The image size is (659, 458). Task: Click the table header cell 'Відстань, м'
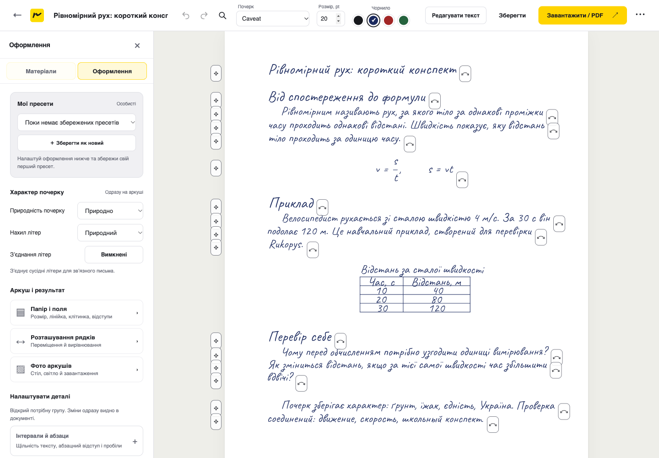point(437,282)
